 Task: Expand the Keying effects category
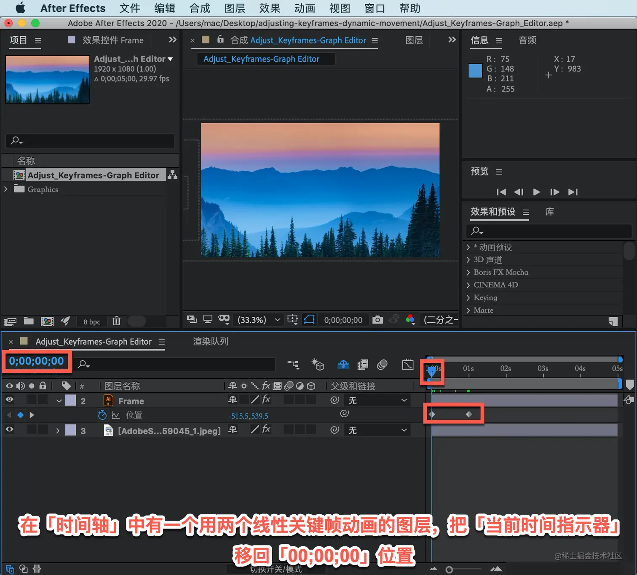click(468, 298)
